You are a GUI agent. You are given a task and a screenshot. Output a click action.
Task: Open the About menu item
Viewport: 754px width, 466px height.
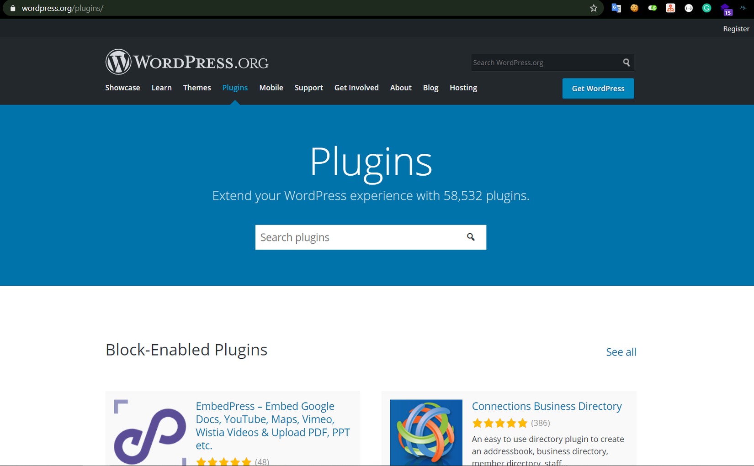[x=401, y=88]
